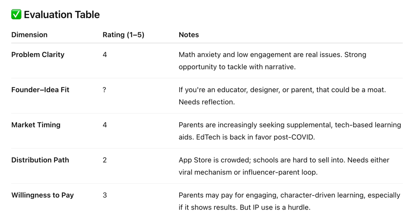The height and width of the screenshot is (223, 413).
Task: Click the rating 4 for Market Timing
Action: pyautogui.click(x=105, y=125)
